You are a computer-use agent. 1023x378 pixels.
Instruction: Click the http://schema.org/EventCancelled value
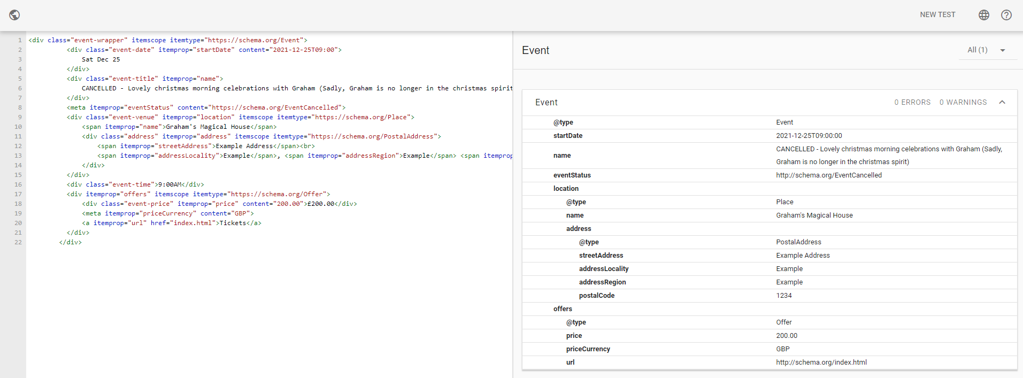(829, 175)
